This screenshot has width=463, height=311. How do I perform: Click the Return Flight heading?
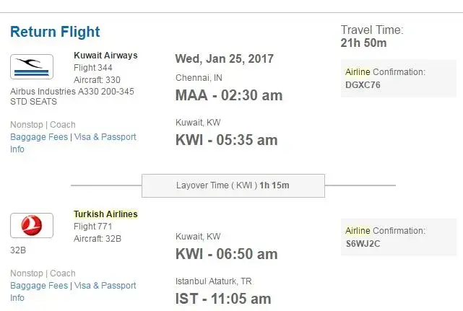[x=55, y=32]
